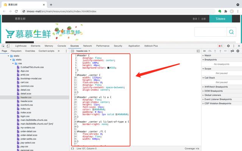Open the Memory panel
Viewport: 242px width, 151px height.
point(49,46)
